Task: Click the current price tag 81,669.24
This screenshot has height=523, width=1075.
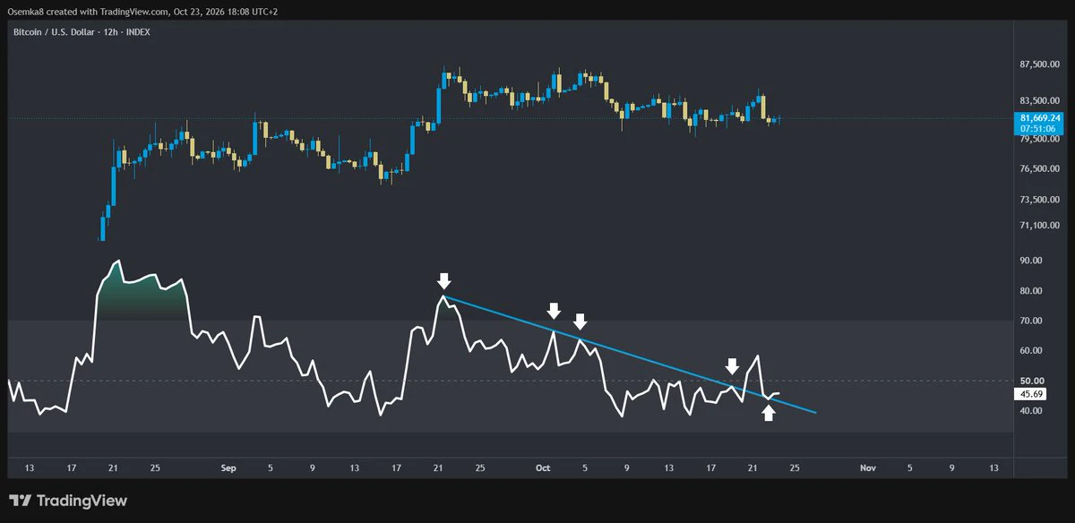Action: click(1040, 117)
